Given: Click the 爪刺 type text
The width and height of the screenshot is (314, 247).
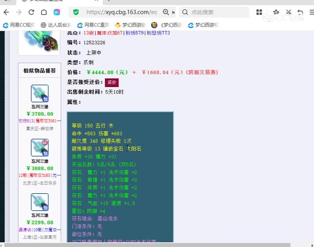Looking at the screenshot, I should pyautogui.click(x=88, y=62).
